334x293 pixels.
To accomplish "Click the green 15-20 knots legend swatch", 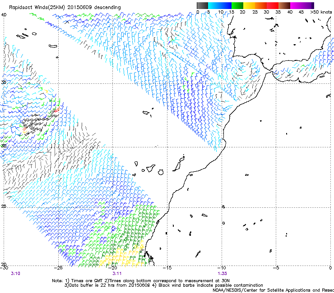I will click(237, 5).
